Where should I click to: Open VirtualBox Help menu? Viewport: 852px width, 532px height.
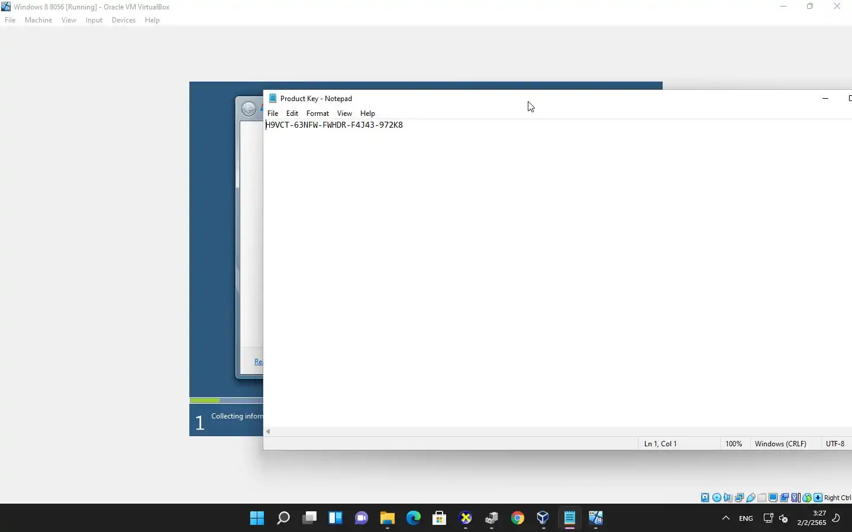coord(152,20)
